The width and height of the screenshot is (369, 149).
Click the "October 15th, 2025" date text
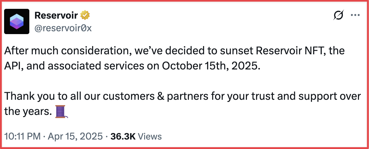click(211, 66)
